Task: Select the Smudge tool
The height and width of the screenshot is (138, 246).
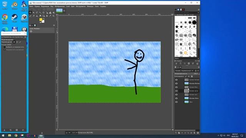Action: coord(40,16)
